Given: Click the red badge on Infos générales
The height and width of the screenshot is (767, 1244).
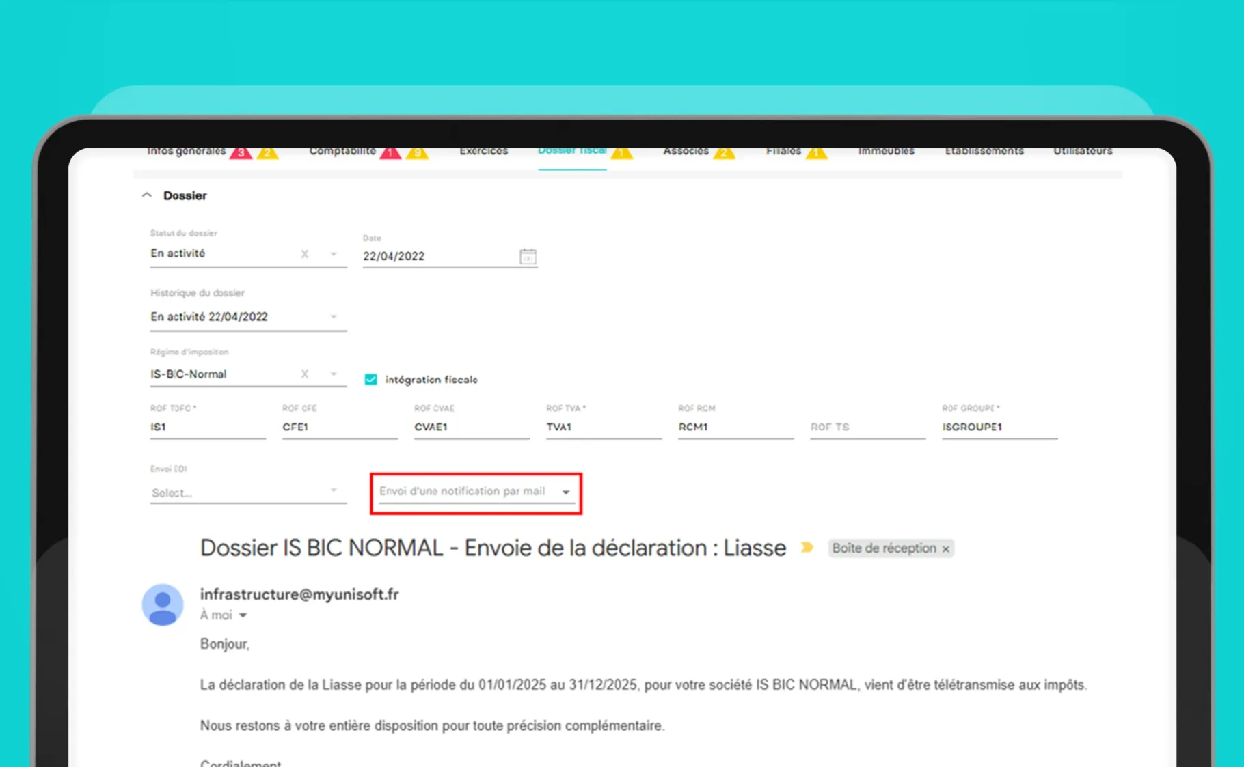Looking at the screenshot, I should coord(241,152).
